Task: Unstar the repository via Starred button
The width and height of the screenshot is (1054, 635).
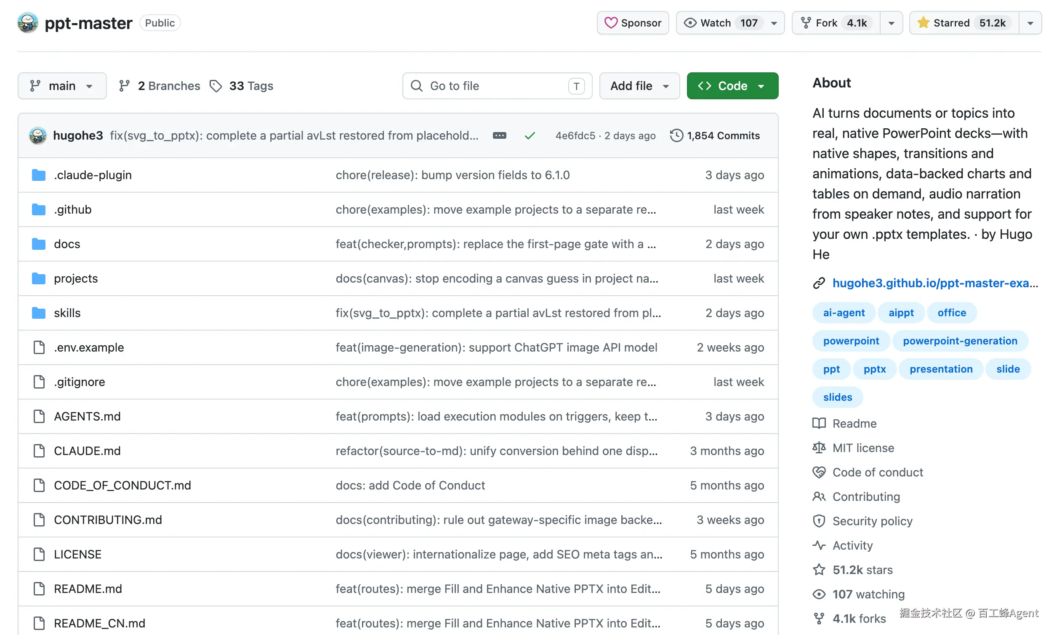Action: click(964, 23)
